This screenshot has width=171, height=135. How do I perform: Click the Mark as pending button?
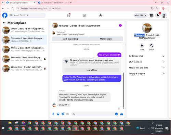click(70, 39)
